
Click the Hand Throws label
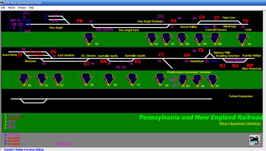(x=235, y=60)
